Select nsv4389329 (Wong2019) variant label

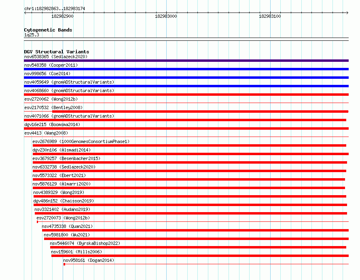point(59,192)
